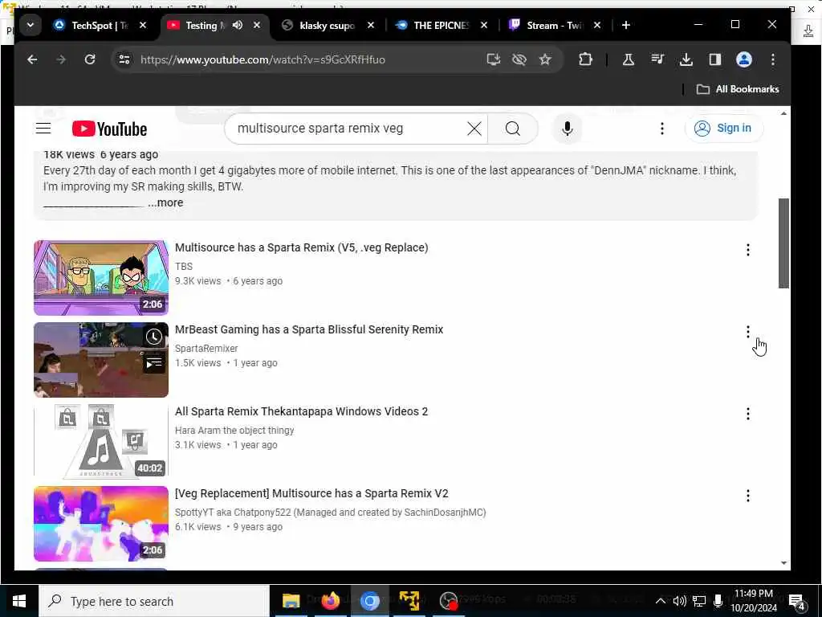Reload the YouTube page
Viewport: 822px width, 617px height.
point(90,59)
